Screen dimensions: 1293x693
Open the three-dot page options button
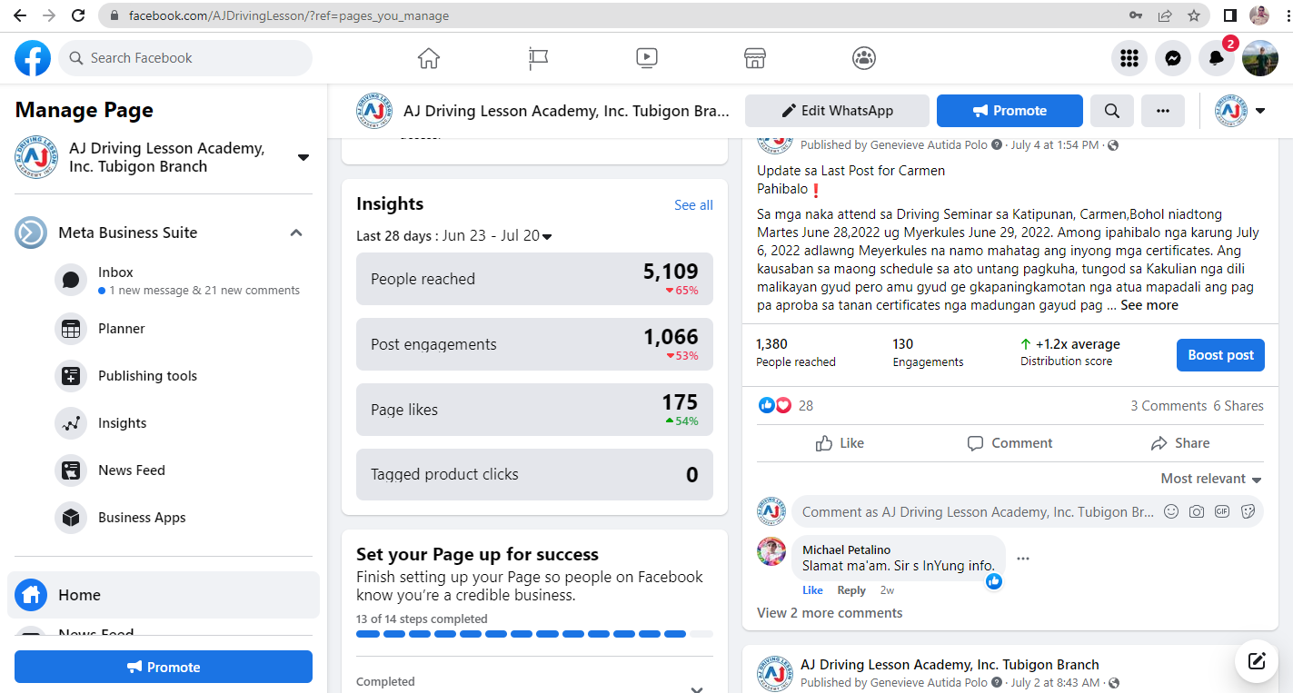point(1163,111)
